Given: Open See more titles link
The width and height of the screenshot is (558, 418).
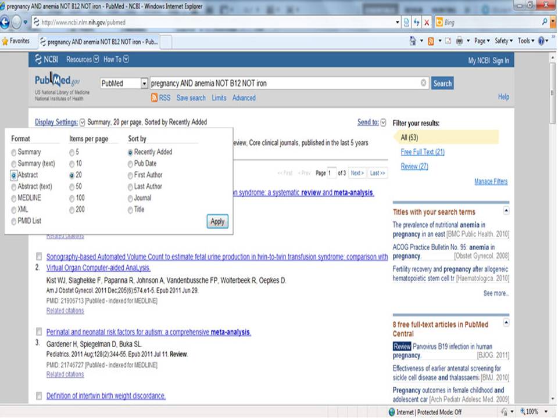Looking at the screenshot, I should coord(496,293).
